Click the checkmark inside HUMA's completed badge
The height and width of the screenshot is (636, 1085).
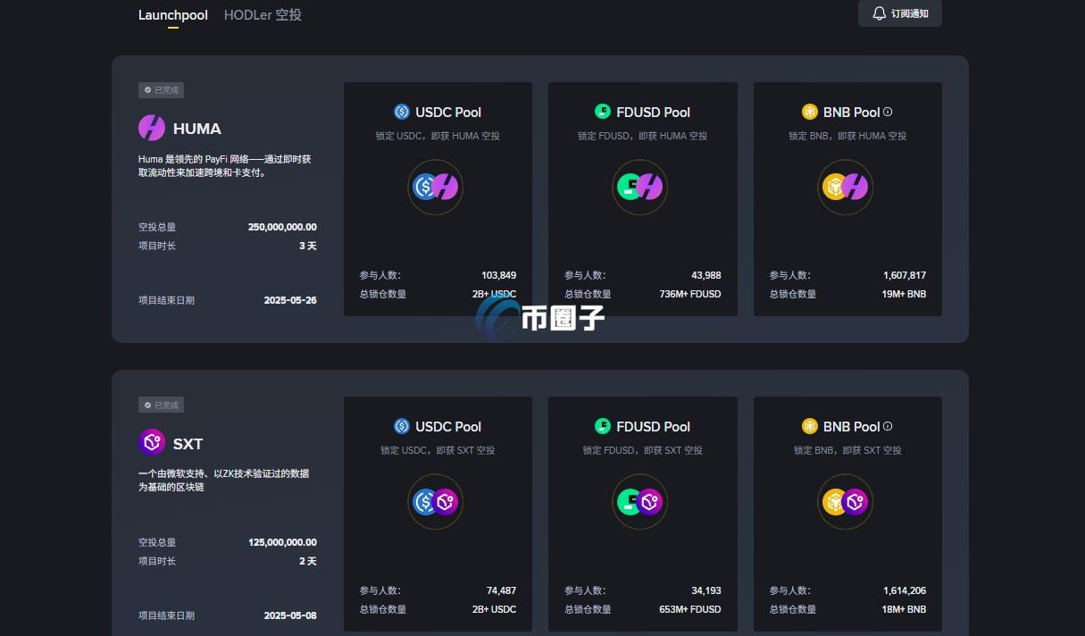tap(147, 89)
